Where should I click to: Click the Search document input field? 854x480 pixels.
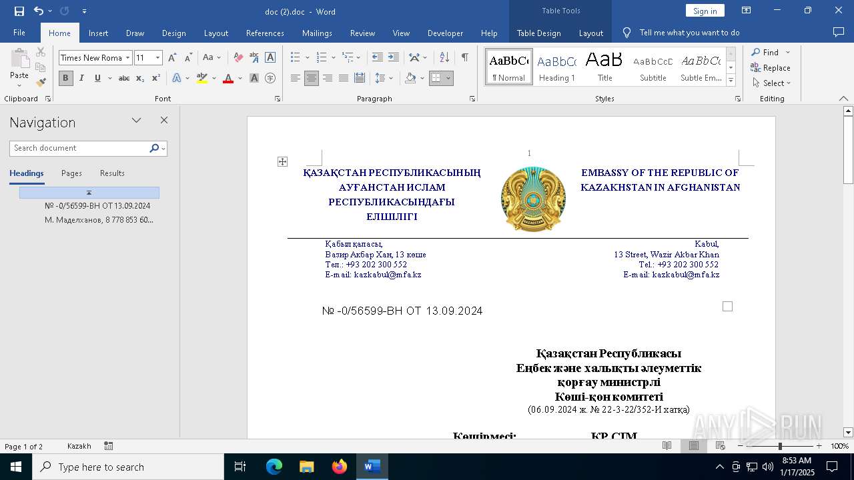tap(79, 148)
